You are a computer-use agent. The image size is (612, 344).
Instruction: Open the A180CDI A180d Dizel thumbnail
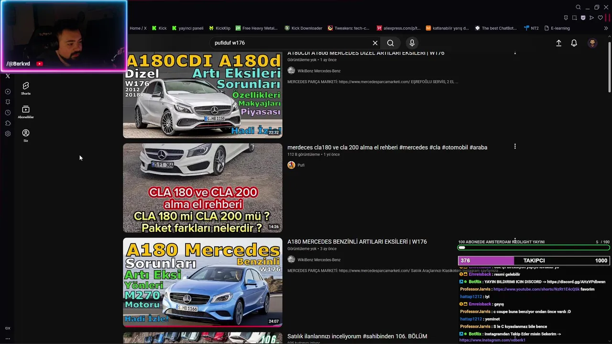pyautogui.click(x=203, y=95)
